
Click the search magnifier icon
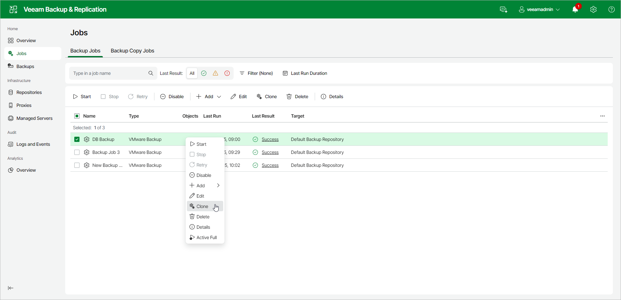[x=151, y=73]
